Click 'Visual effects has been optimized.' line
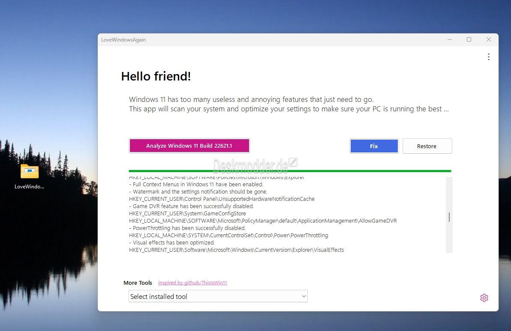Screen dimensions: 511x331 172,243
